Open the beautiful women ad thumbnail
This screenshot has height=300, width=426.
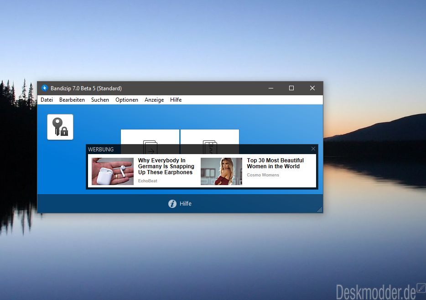[x=221, y=171]
